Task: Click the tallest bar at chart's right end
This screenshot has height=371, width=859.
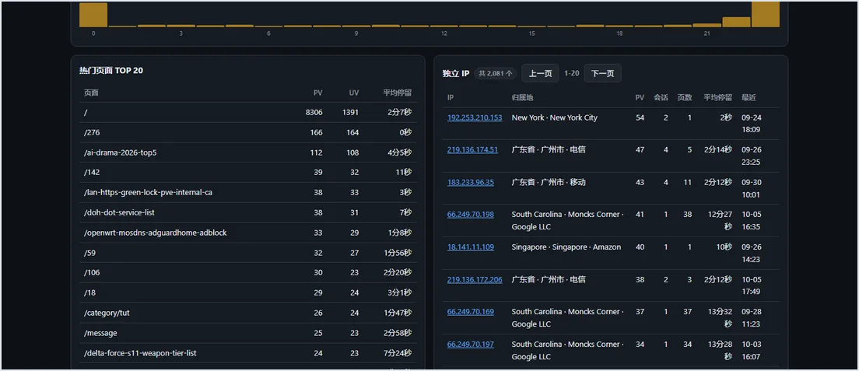Action: (x=766, y=14)
